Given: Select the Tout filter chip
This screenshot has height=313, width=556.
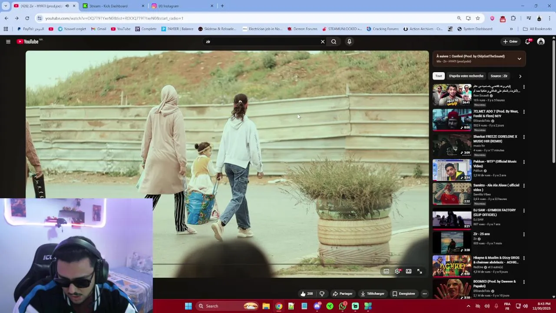Looking at the screenshot, I should point(439,76).
